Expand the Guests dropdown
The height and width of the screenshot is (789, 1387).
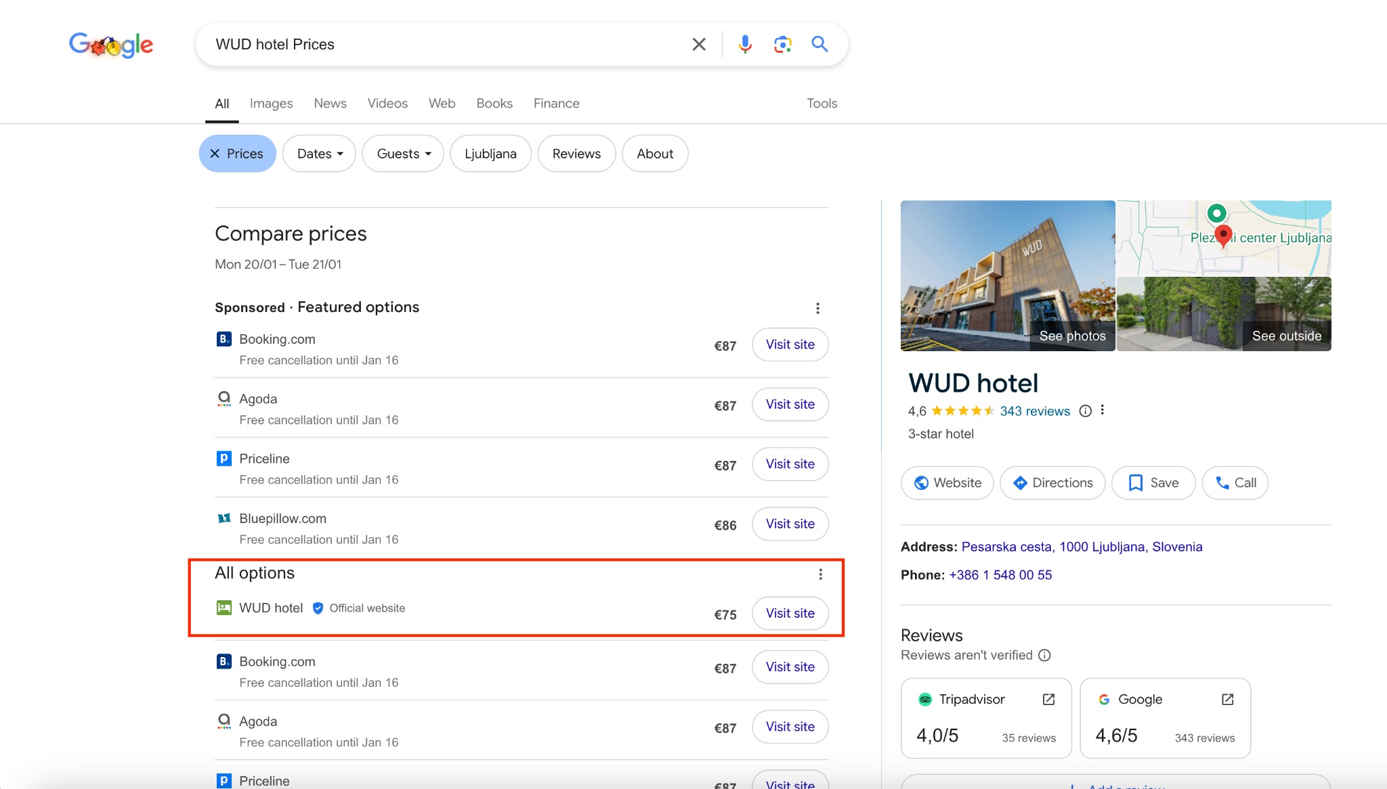pyautogui.click(x=403, y=154)
